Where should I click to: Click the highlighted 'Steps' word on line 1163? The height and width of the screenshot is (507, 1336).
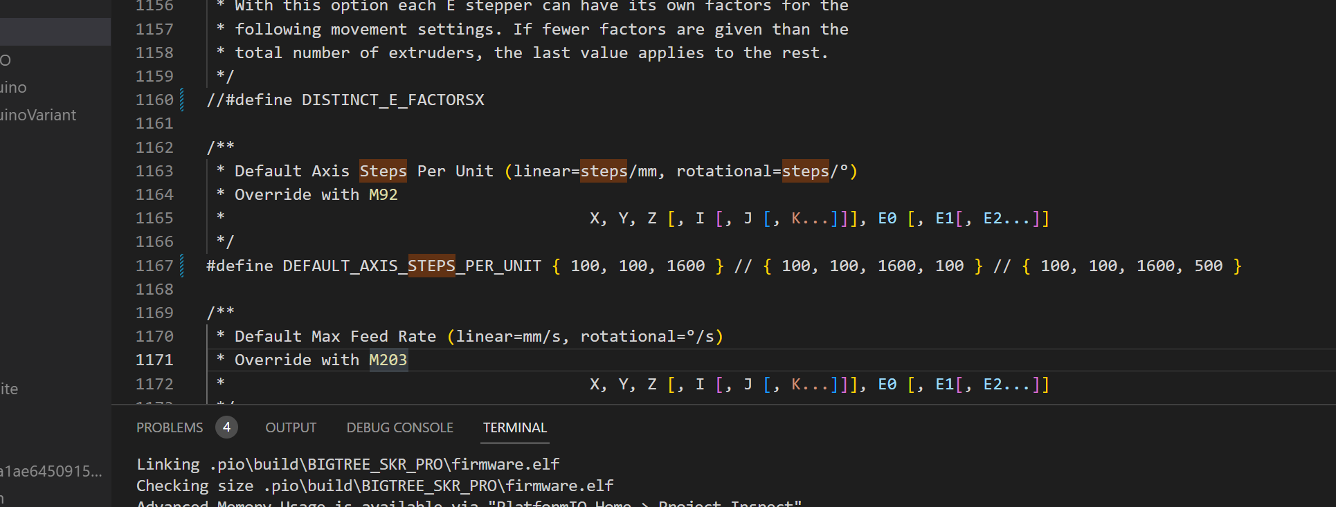pyautogui.click(x=383, y=171)
